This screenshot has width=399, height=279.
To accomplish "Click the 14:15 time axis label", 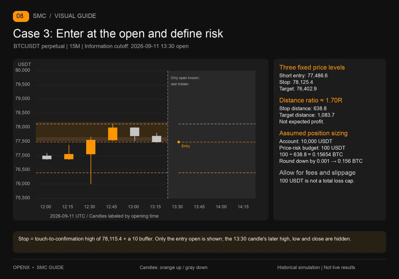I will 243,207.
